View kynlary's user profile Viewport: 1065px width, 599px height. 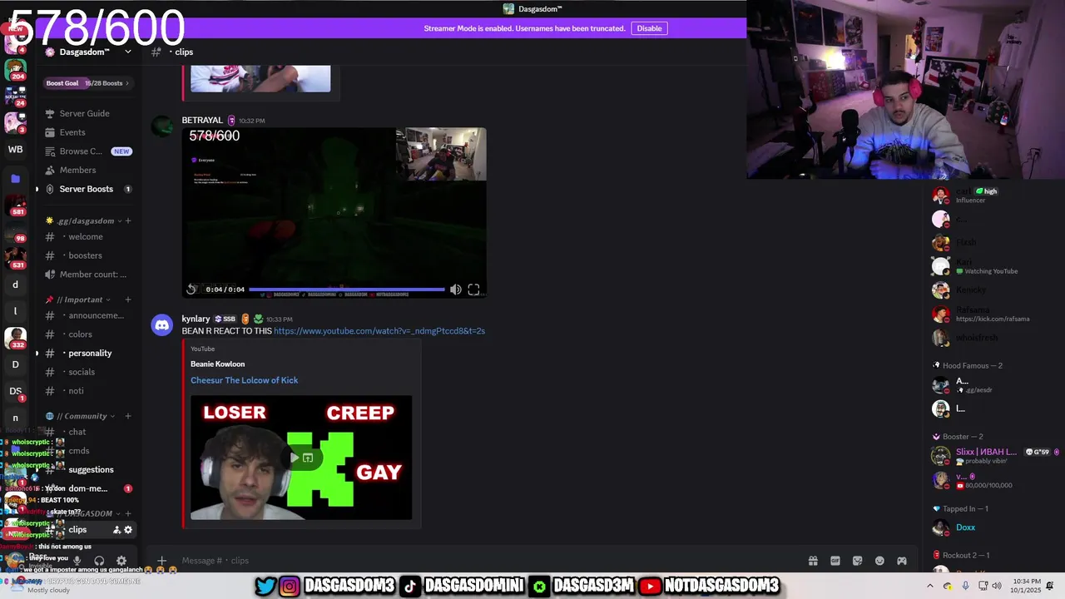coord(196,319)
